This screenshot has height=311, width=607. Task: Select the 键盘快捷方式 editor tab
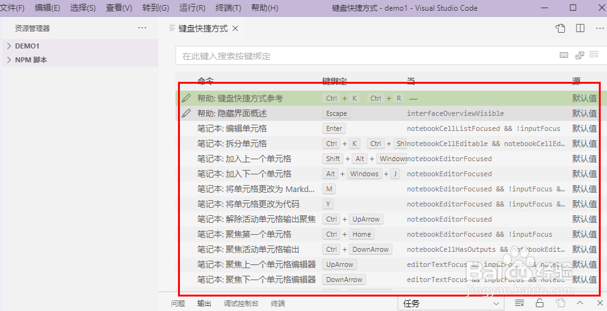[203, 28]
